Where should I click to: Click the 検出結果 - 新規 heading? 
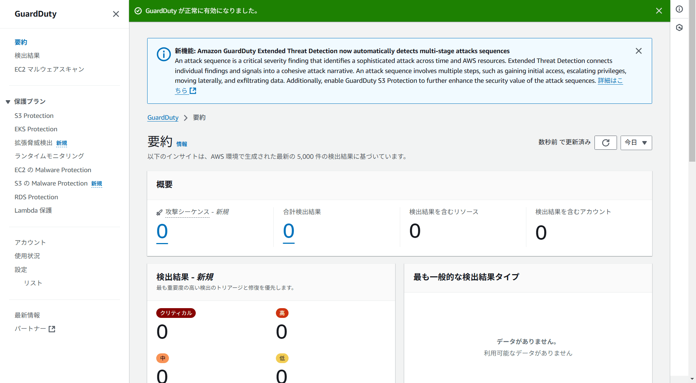tap(185, 277)
